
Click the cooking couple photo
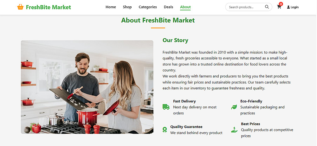coord(87,87)
